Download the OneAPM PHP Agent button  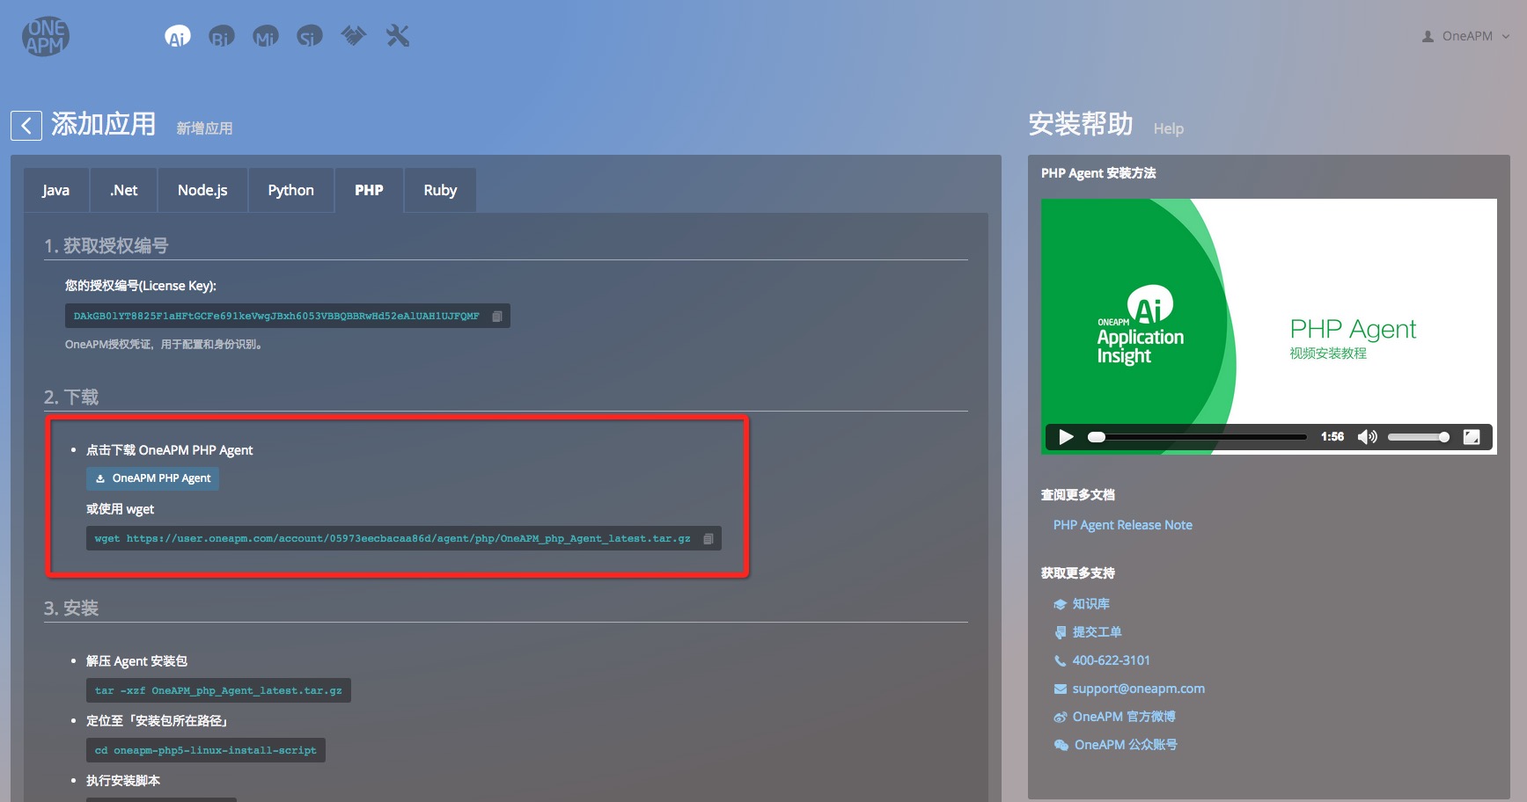pyautogui.click(x=153, y=478)
